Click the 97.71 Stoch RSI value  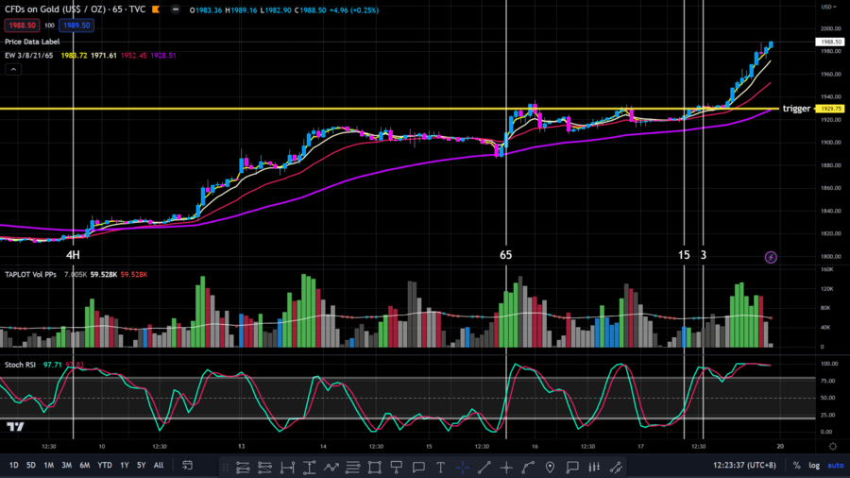pos(53,365)
